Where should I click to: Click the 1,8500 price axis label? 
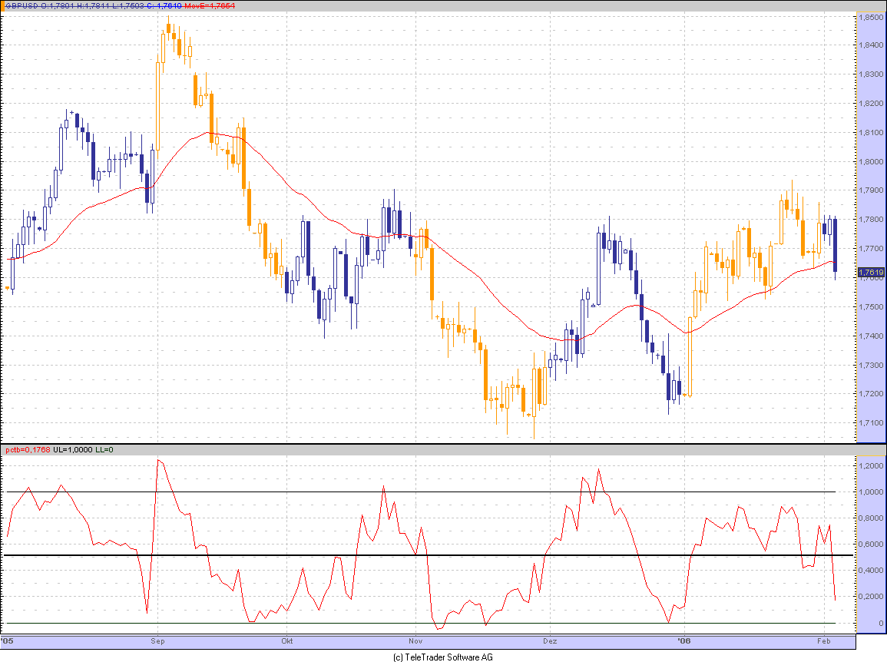pos(871,16)
